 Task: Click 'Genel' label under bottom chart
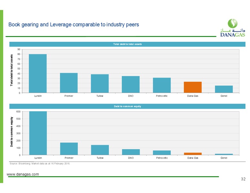[224, 158]
